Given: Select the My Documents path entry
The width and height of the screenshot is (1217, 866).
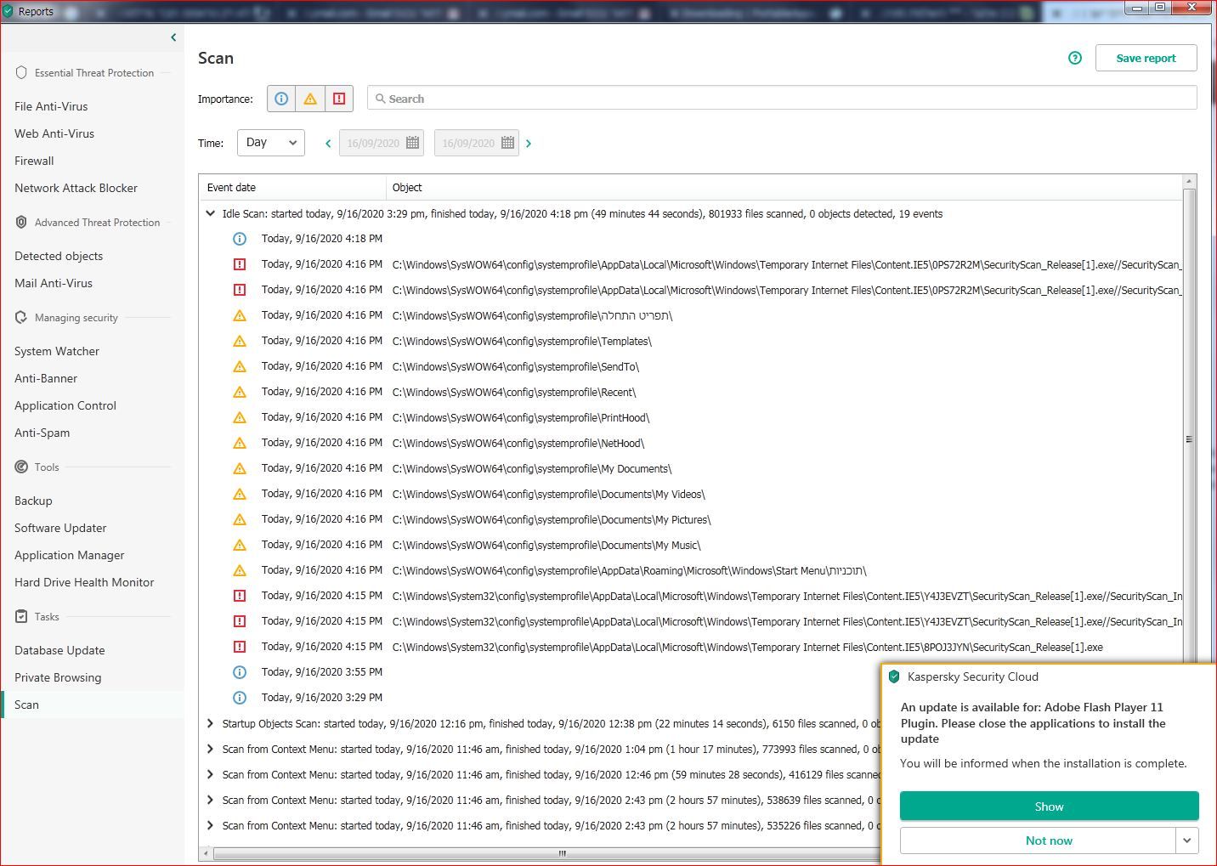Looking at the screenshot, I should tap(532, 468).
